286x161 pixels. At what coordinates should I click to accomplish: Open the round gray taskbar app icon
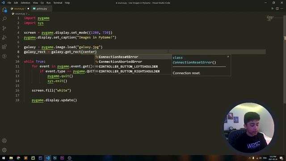(70, 158)
